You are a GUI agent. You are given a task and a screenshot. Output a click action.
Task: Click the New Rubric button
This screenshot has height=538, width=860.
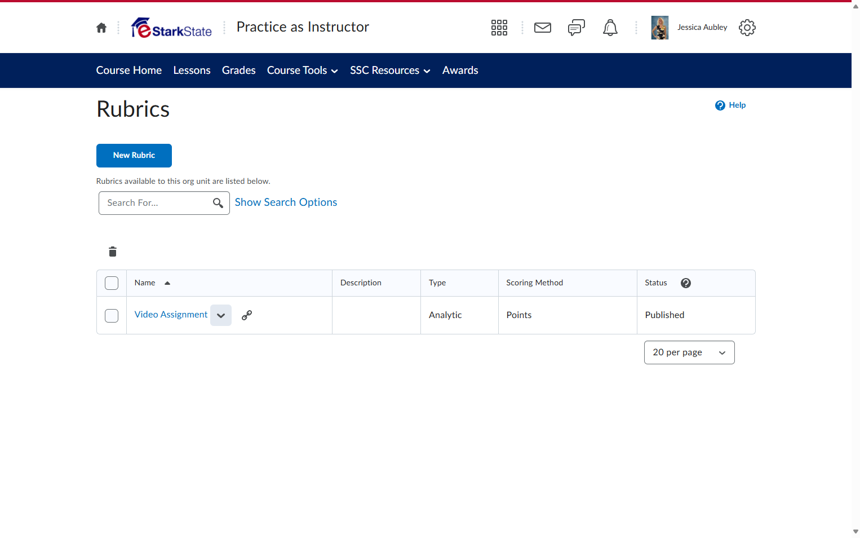point(134,156)
